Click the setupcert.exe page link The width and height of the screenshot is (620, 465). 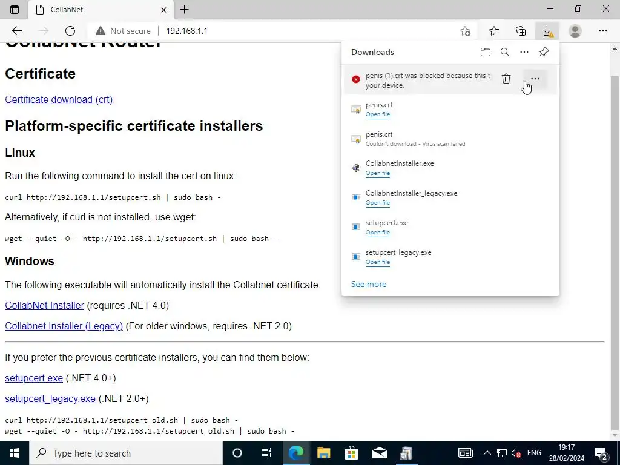tap(34, 378)
